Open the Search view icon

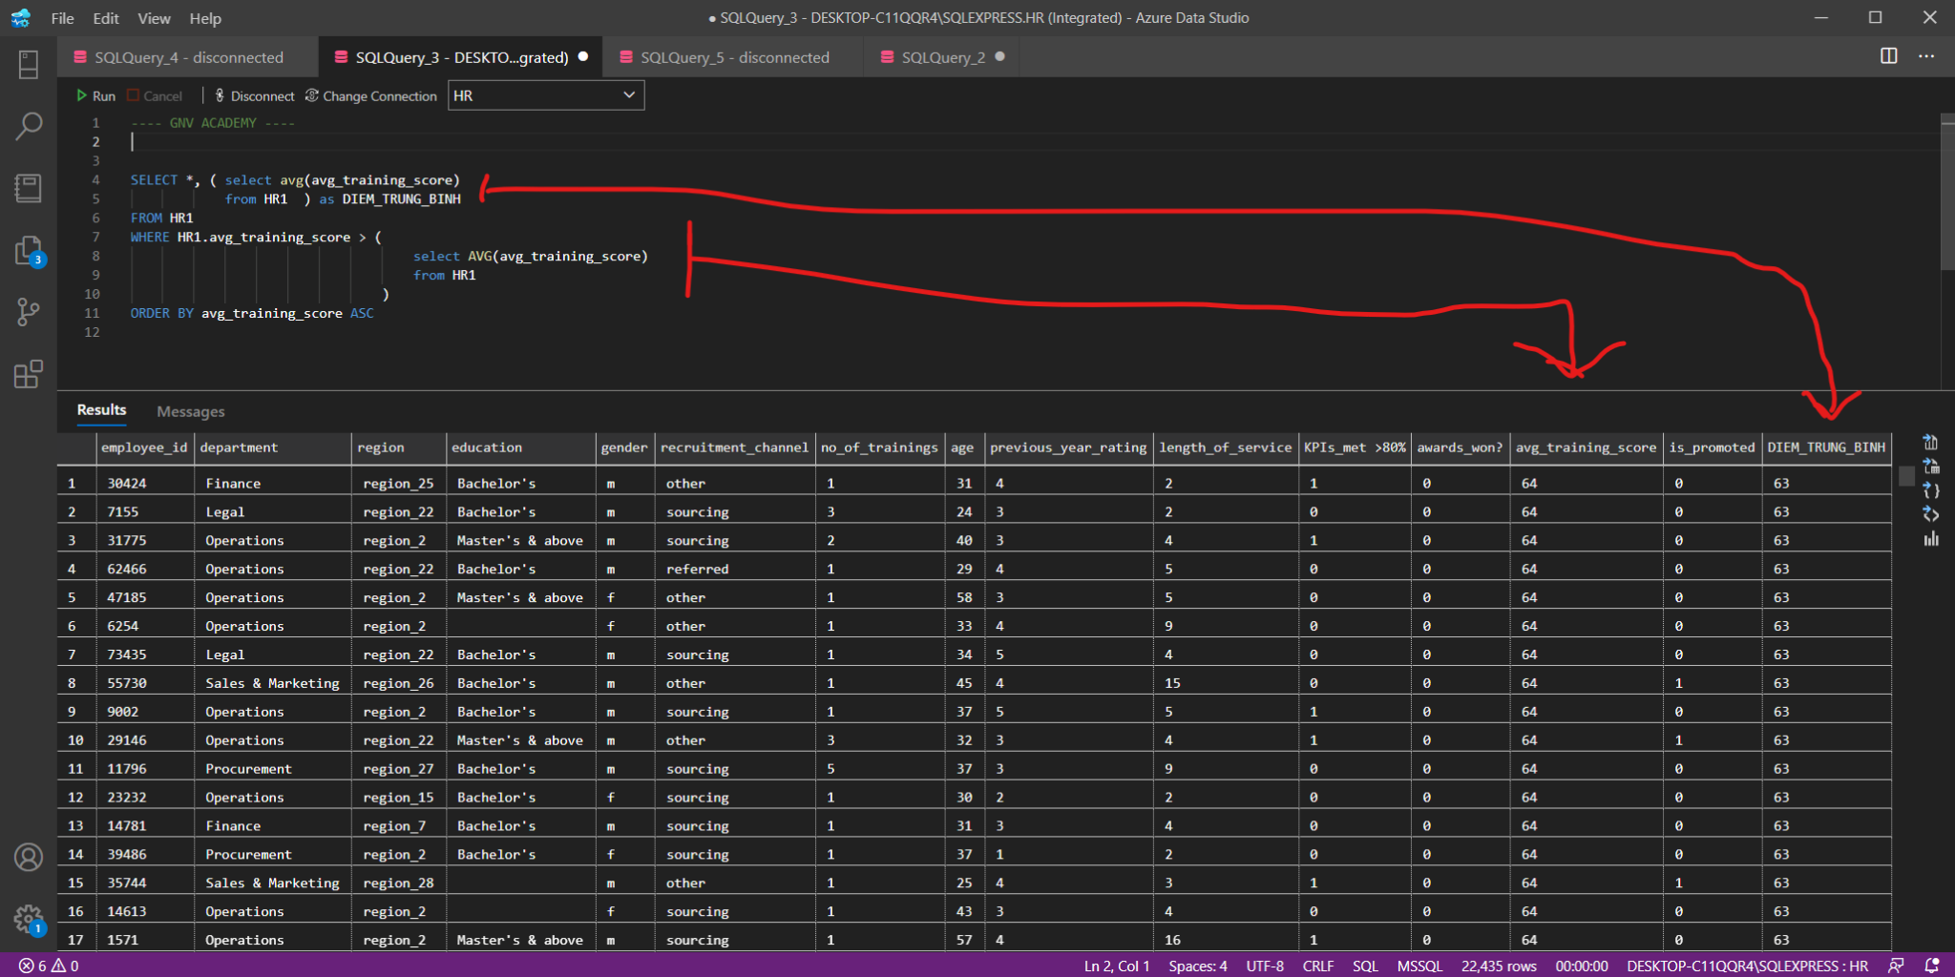(x=29, y=126)
